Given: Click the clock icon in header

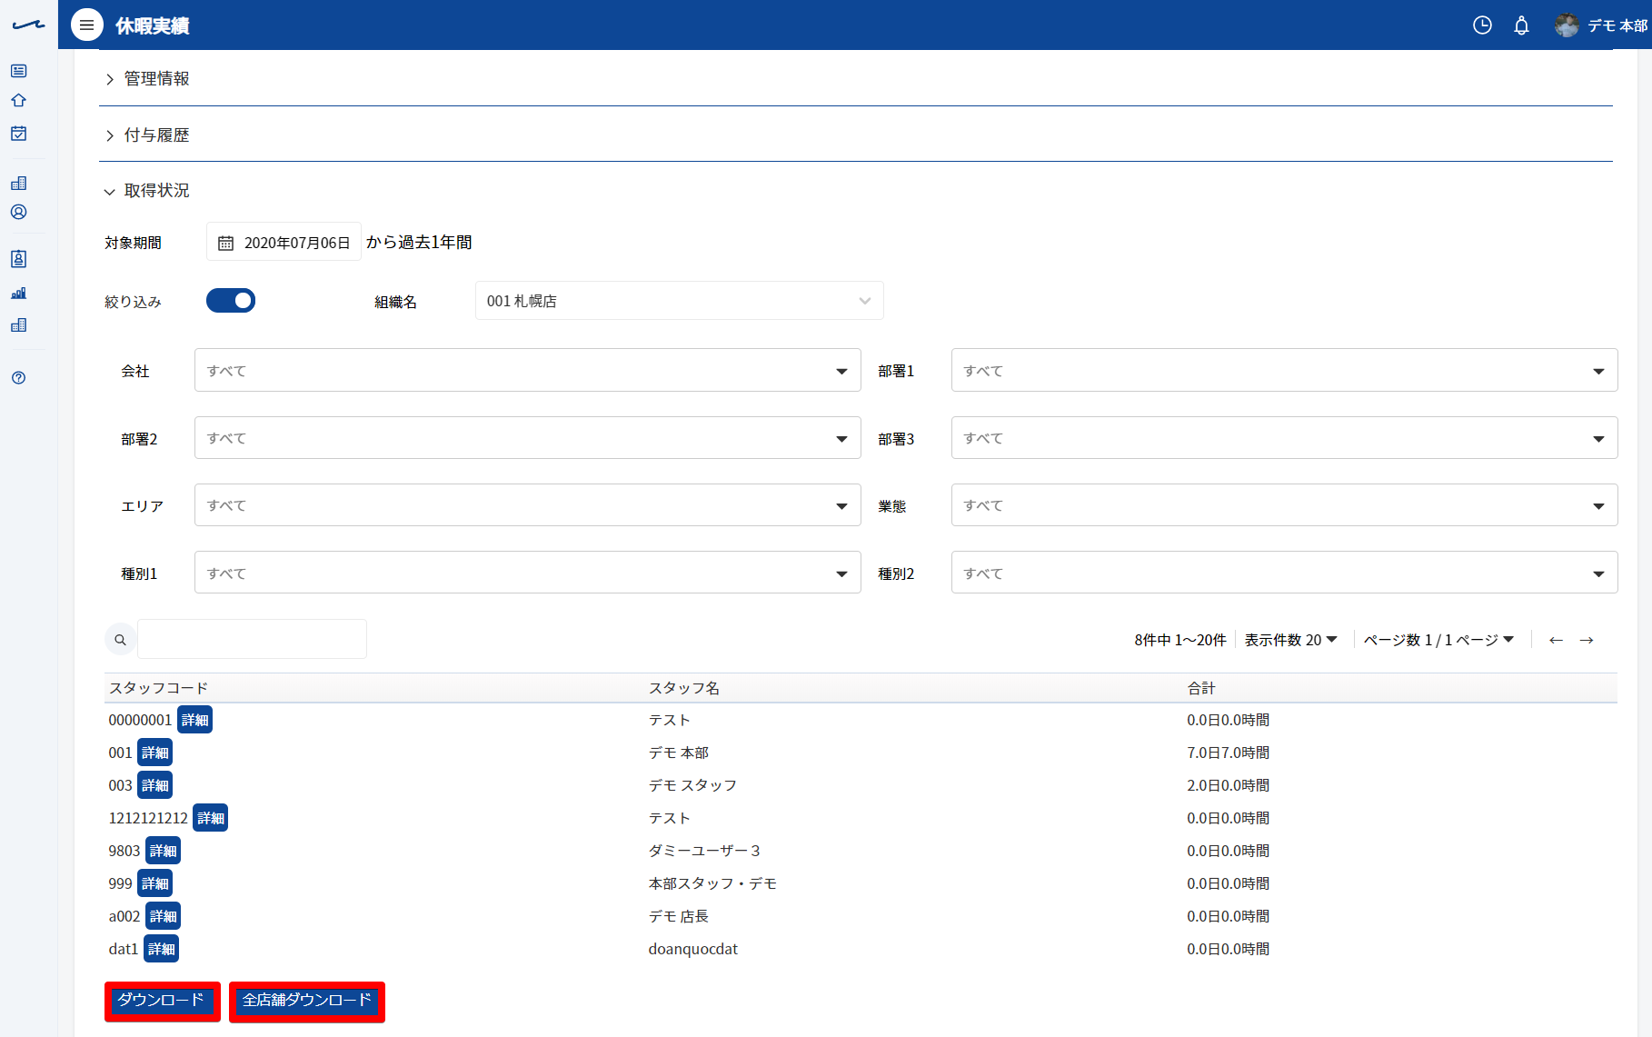Looking at the screenshot, I should point(1482,25).
